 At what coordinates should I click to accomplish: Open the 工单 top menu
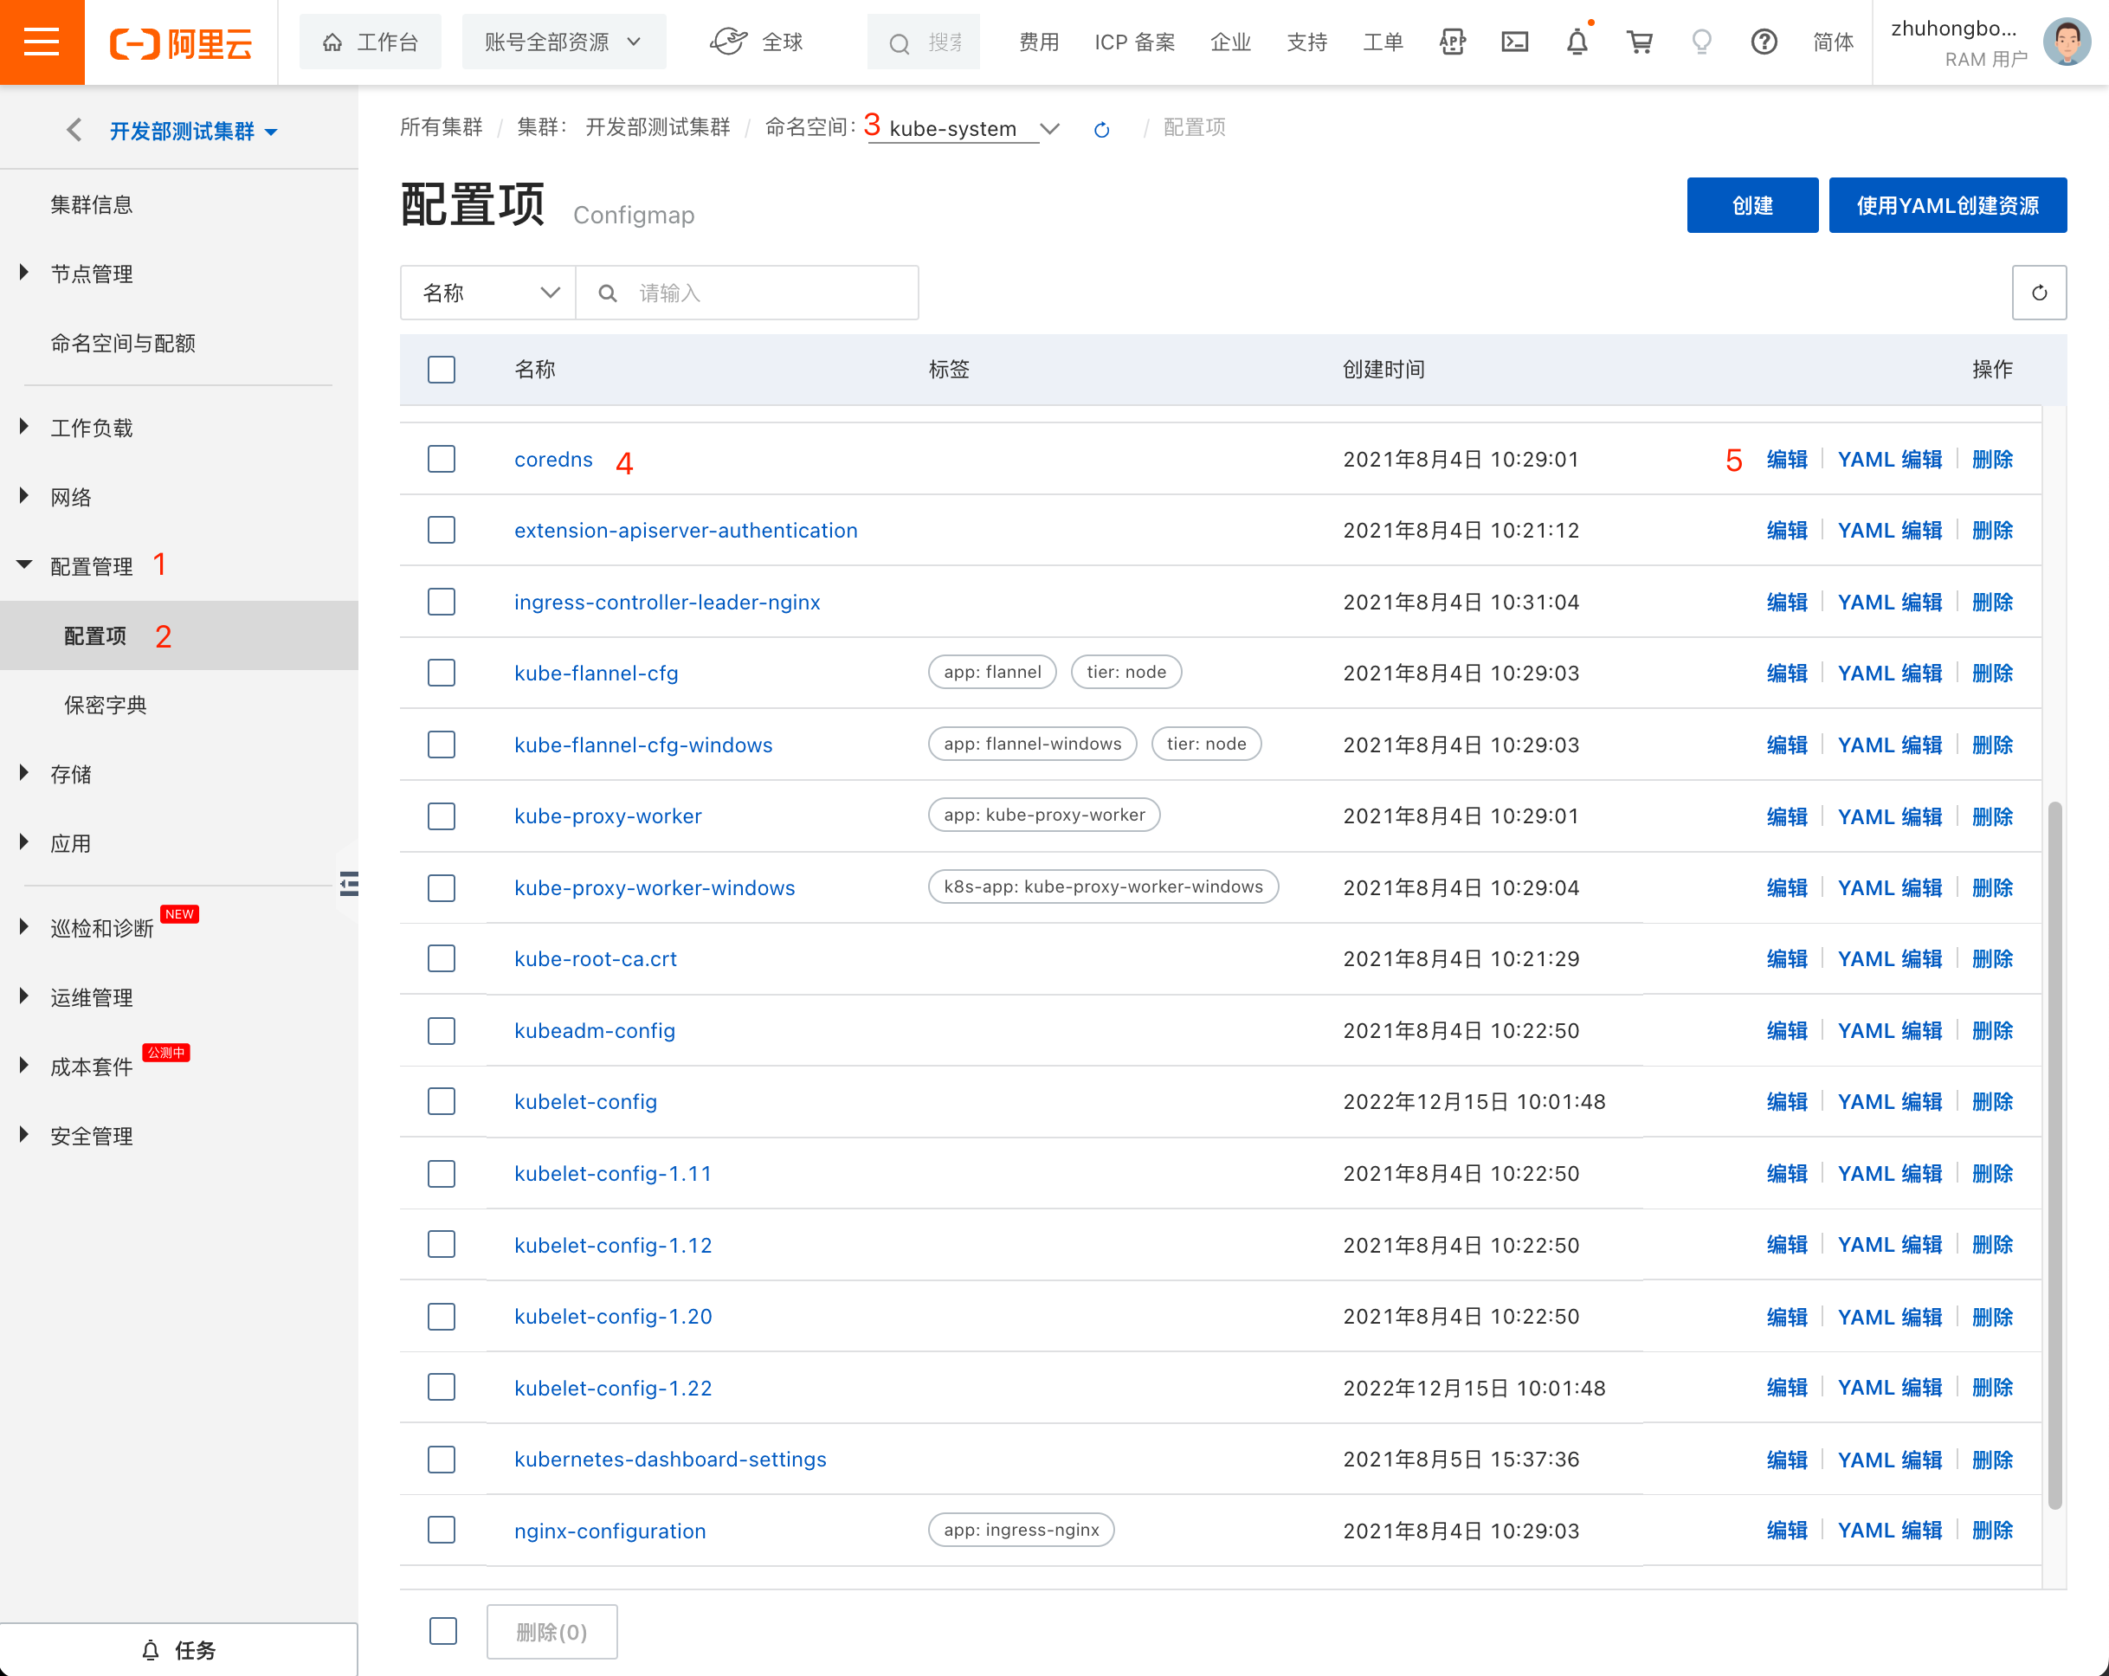[1383, 42]
